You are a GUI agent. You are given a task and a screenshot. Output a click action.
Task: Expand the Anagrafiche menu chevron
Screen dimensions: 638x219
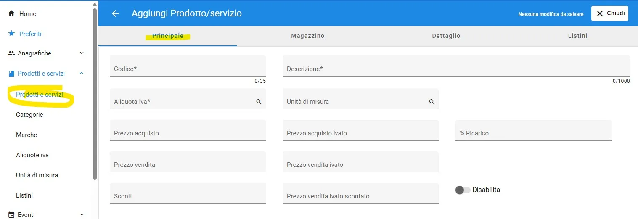[x=82, y=53]
